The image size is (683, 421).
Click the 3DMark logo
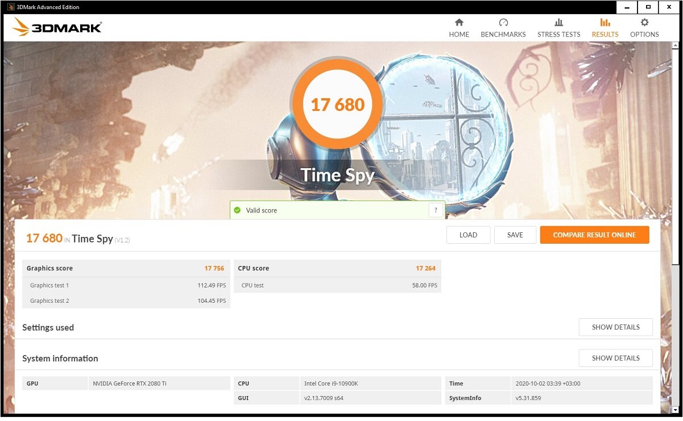[x=57, y=27]
